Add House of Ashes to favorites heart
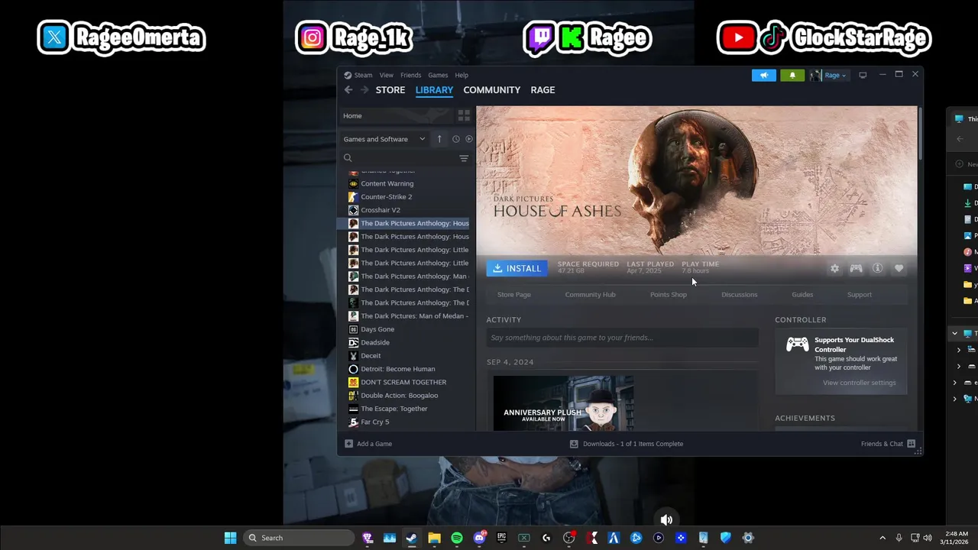This screenshot has width=978, height=550. coord(899,268)
